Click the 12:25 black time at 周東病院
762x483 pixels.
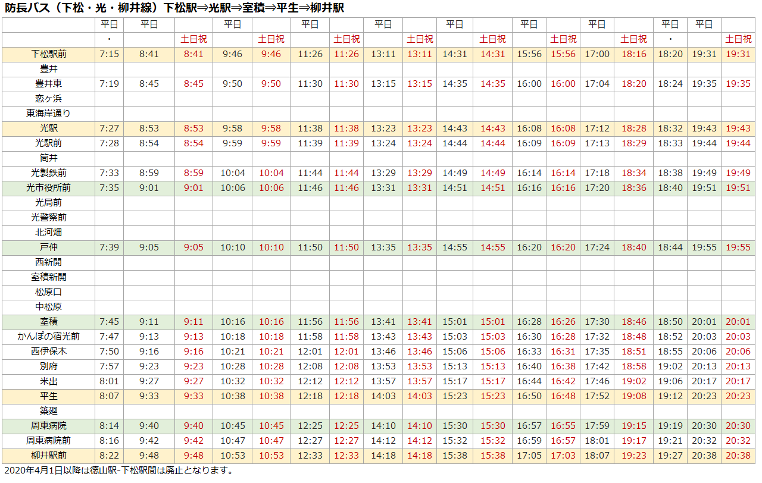coord(310,426)
